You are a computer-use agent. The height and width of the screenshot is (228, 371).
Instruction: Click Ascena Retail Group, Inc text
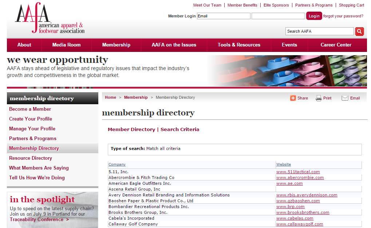point(134,189)
